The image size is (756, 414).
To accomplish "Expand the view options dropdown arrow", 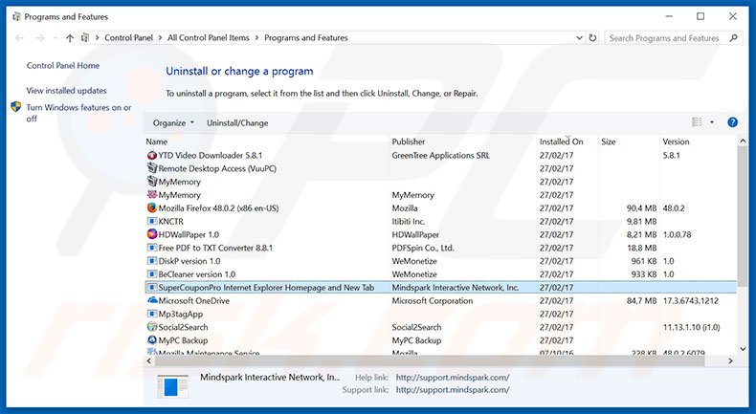I will tap(712, 122).
